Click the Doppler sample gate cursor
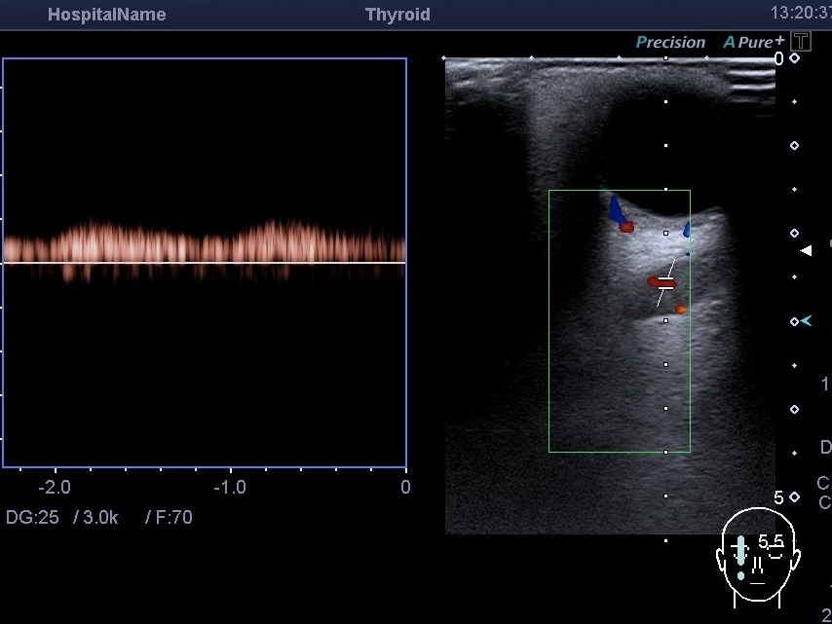Screen dimensions: 832x624 click(666, 283)
